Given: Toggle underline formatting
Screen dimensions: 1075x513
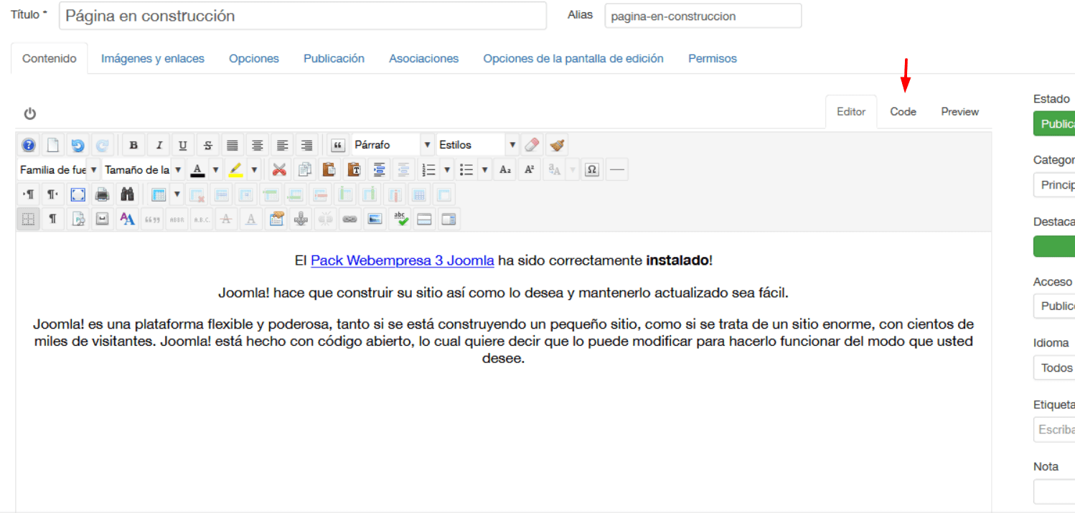Looking at the screenshot, I should tap(183, 145).
